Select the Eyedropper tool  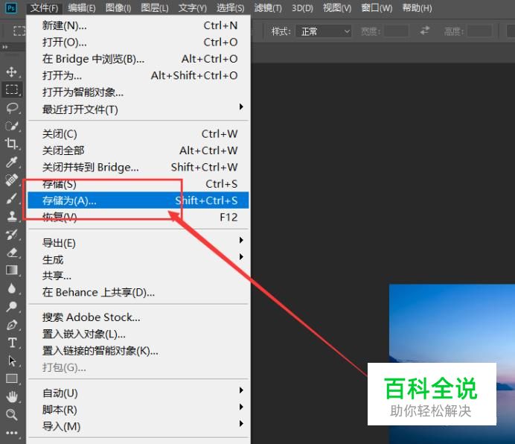click(x=12, y=162)
